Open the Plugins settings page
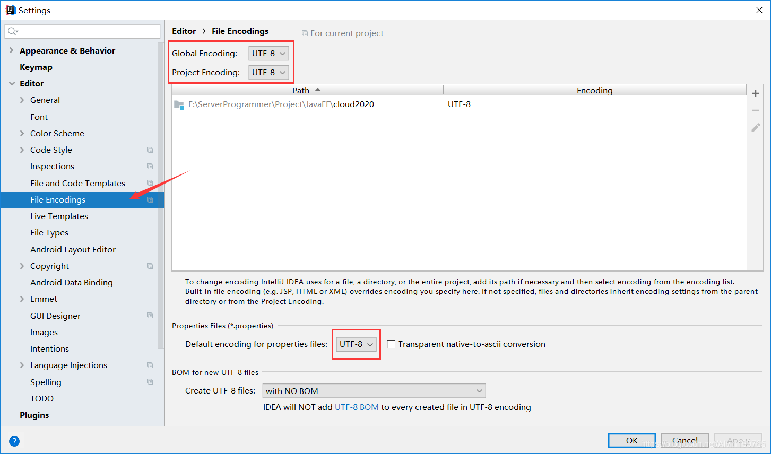The width and height of the screenshot is (771, 454). [x=34, y=415]
